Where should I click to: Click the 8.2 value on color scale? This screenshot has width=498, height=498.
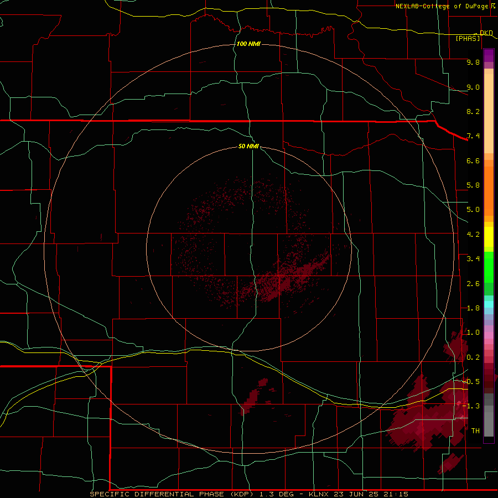click(473, 111)
